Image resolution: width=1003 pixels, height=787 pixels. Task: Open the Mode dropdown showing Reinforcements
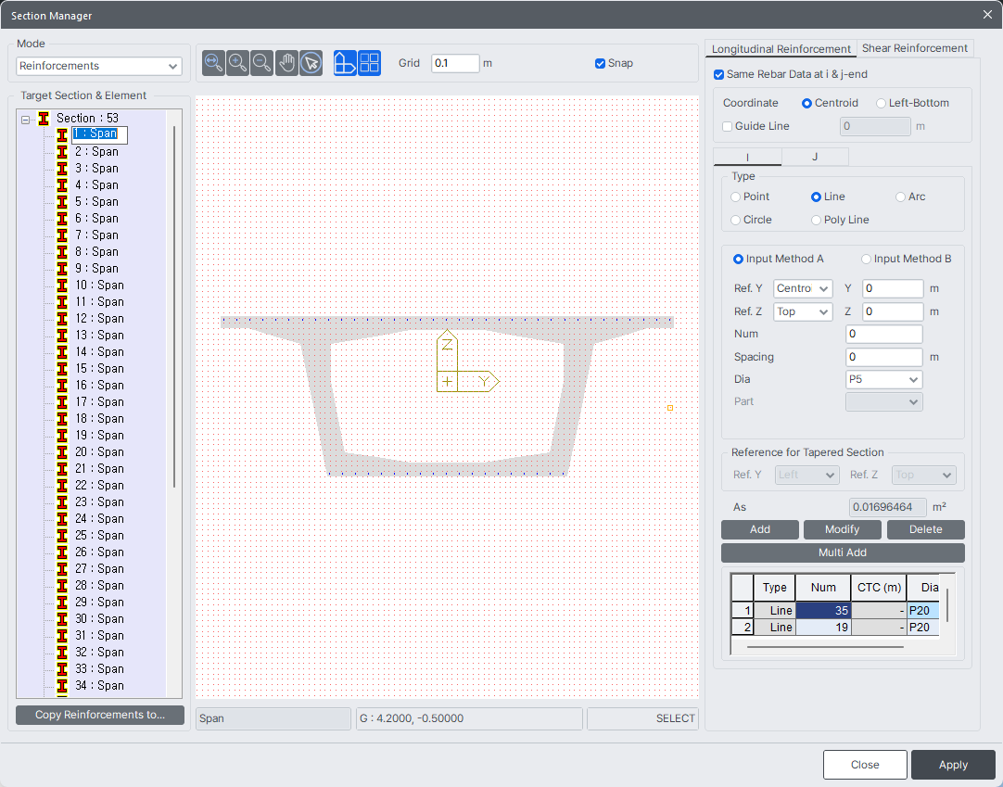coord(99,67)
